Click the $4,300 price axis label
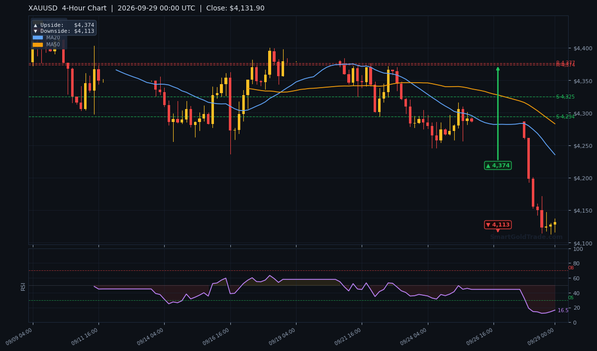The height and width of the screenshot is (351, 597). point(583,114)
